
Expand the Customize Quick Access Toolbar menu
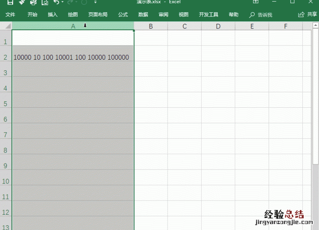tap(95, 2)
